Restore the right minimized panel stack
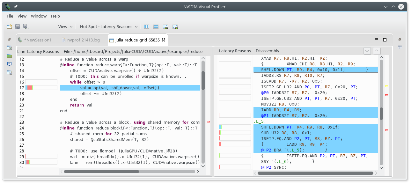This screenshot has width=411, height=184. click(x=400, y=40)
